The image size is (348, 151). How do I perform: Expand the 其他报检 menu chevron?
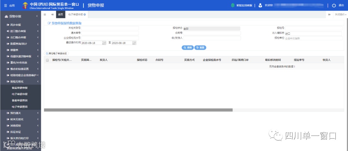click(38, 126)
